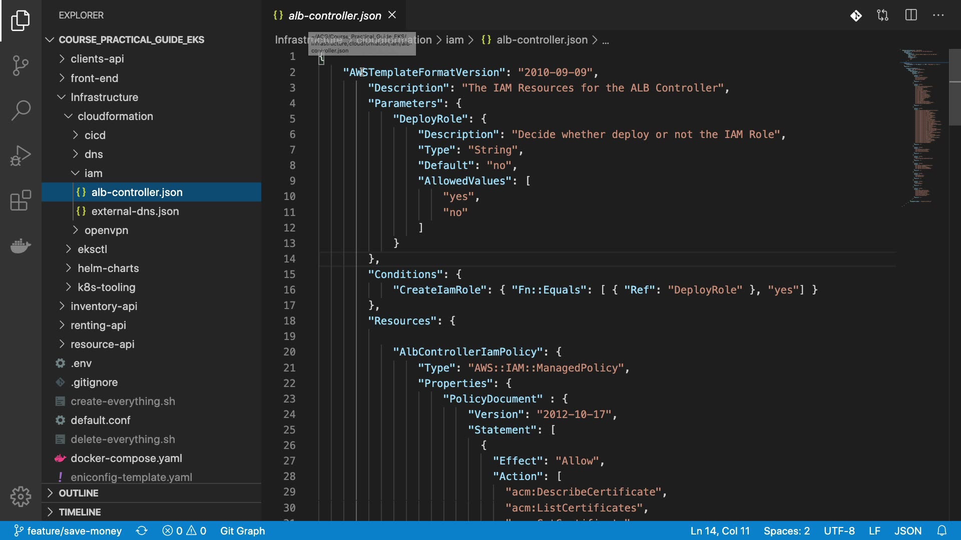Collapse the iam folder
Image resolution: width=961 pixels, height=540 pixels.
[x=93, y=173]
